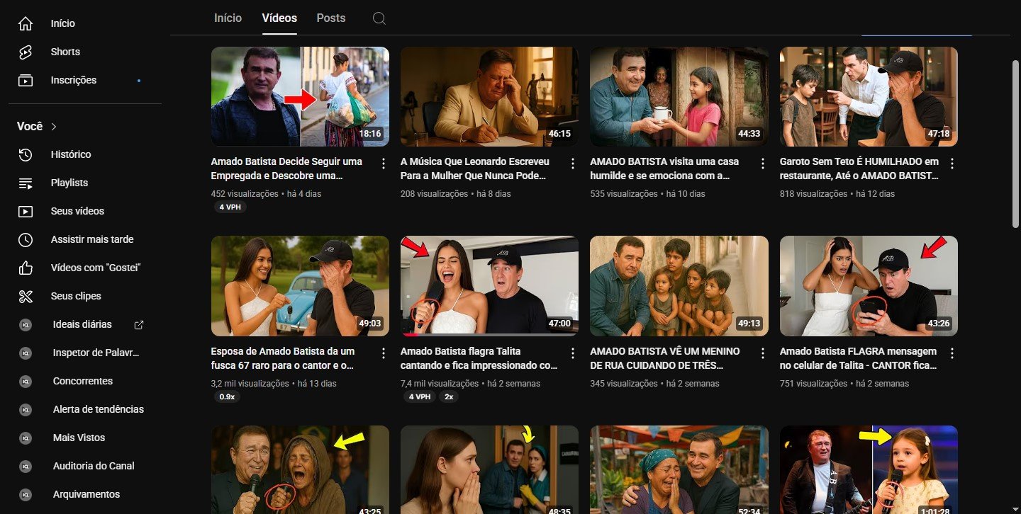The image size is (1021, 514).
Task: Play thumbnail of Talita cantando video
Action: 489,286
